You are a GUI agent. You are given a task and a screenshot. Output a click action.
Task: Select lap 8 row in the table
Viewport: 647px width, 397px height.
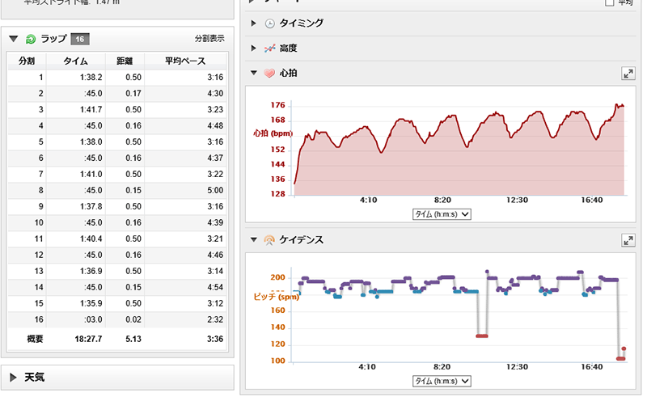(x=117, y=191)
